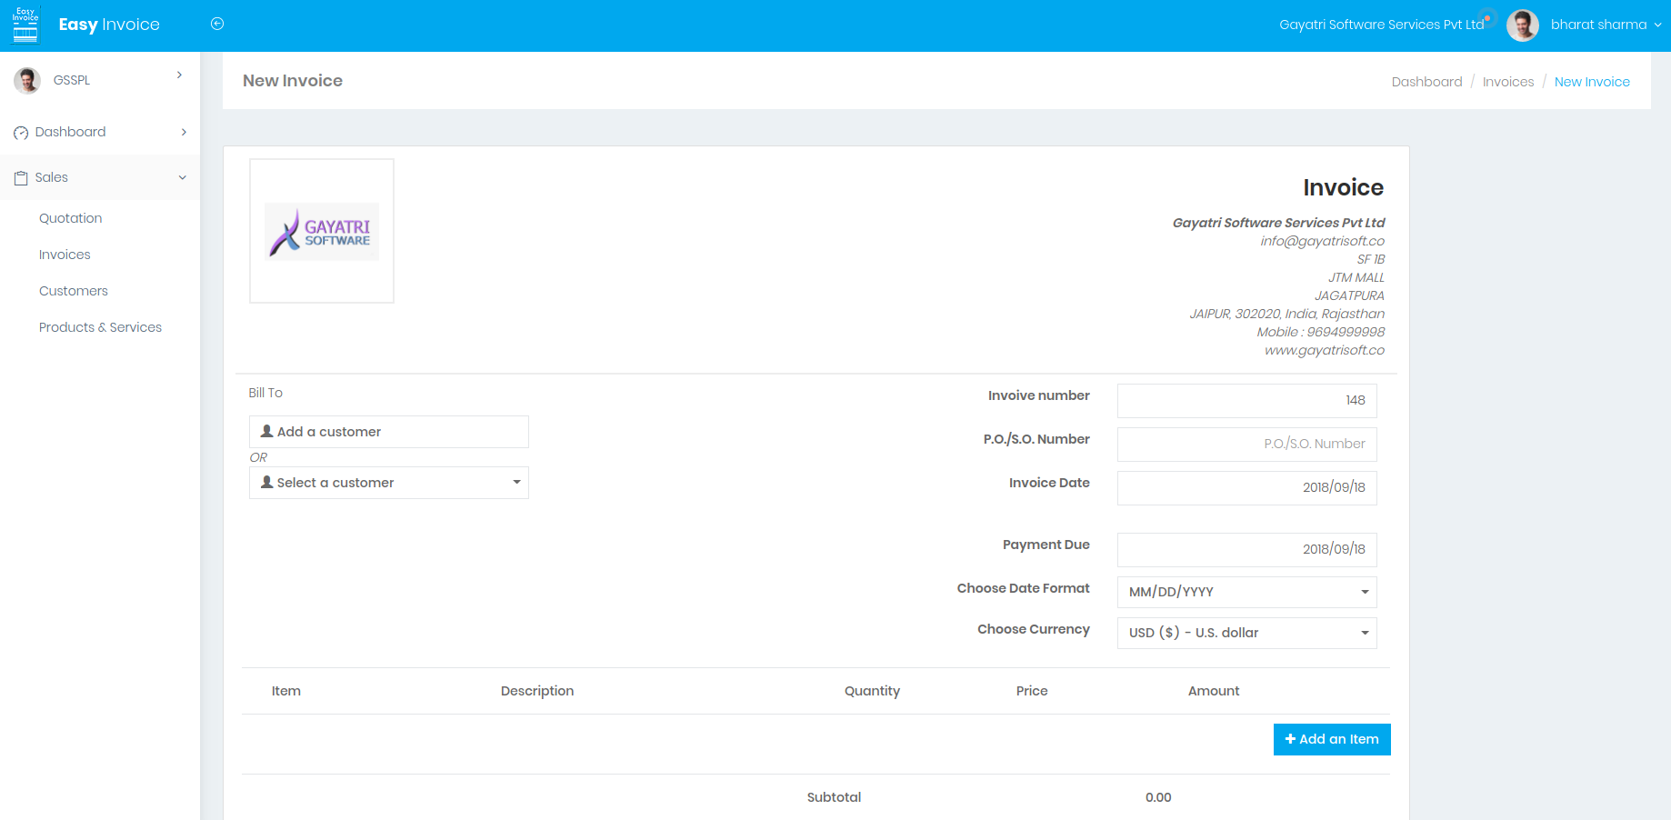The width and height of the screenshot is (1671, 820).
Task: Click the GSSPL avatar in sidebar
Action: point(27,80)
